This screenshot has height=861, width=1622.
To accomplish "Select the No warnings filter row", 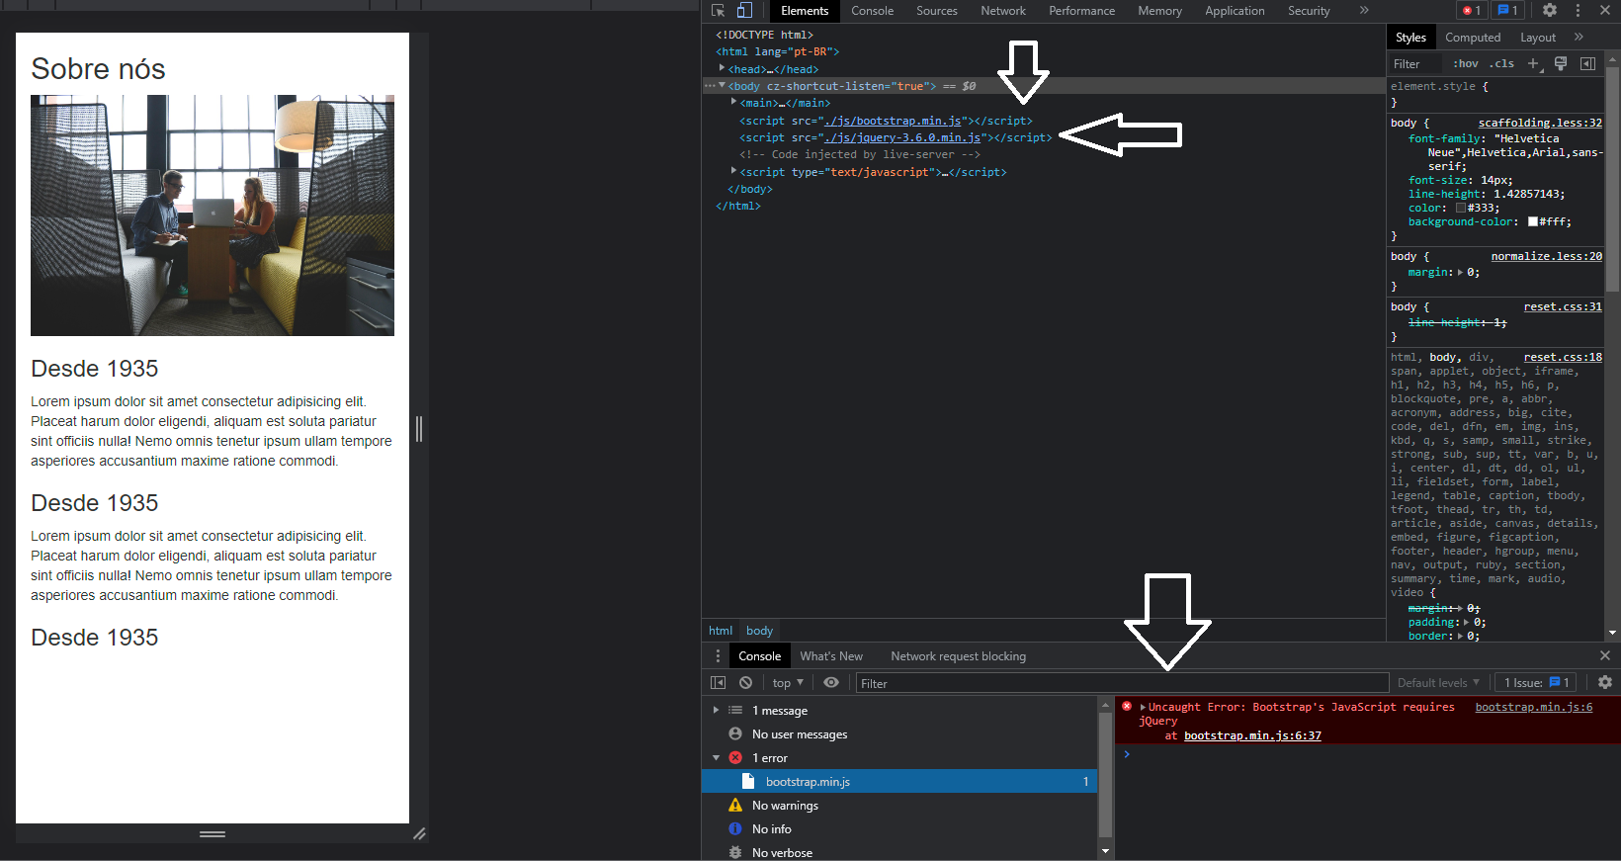I will [899, 806].
